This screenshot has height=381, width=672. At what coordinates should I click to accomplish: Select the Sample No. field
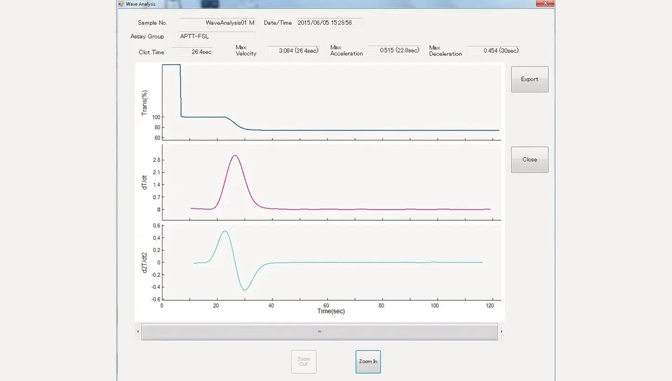[217, 23]
